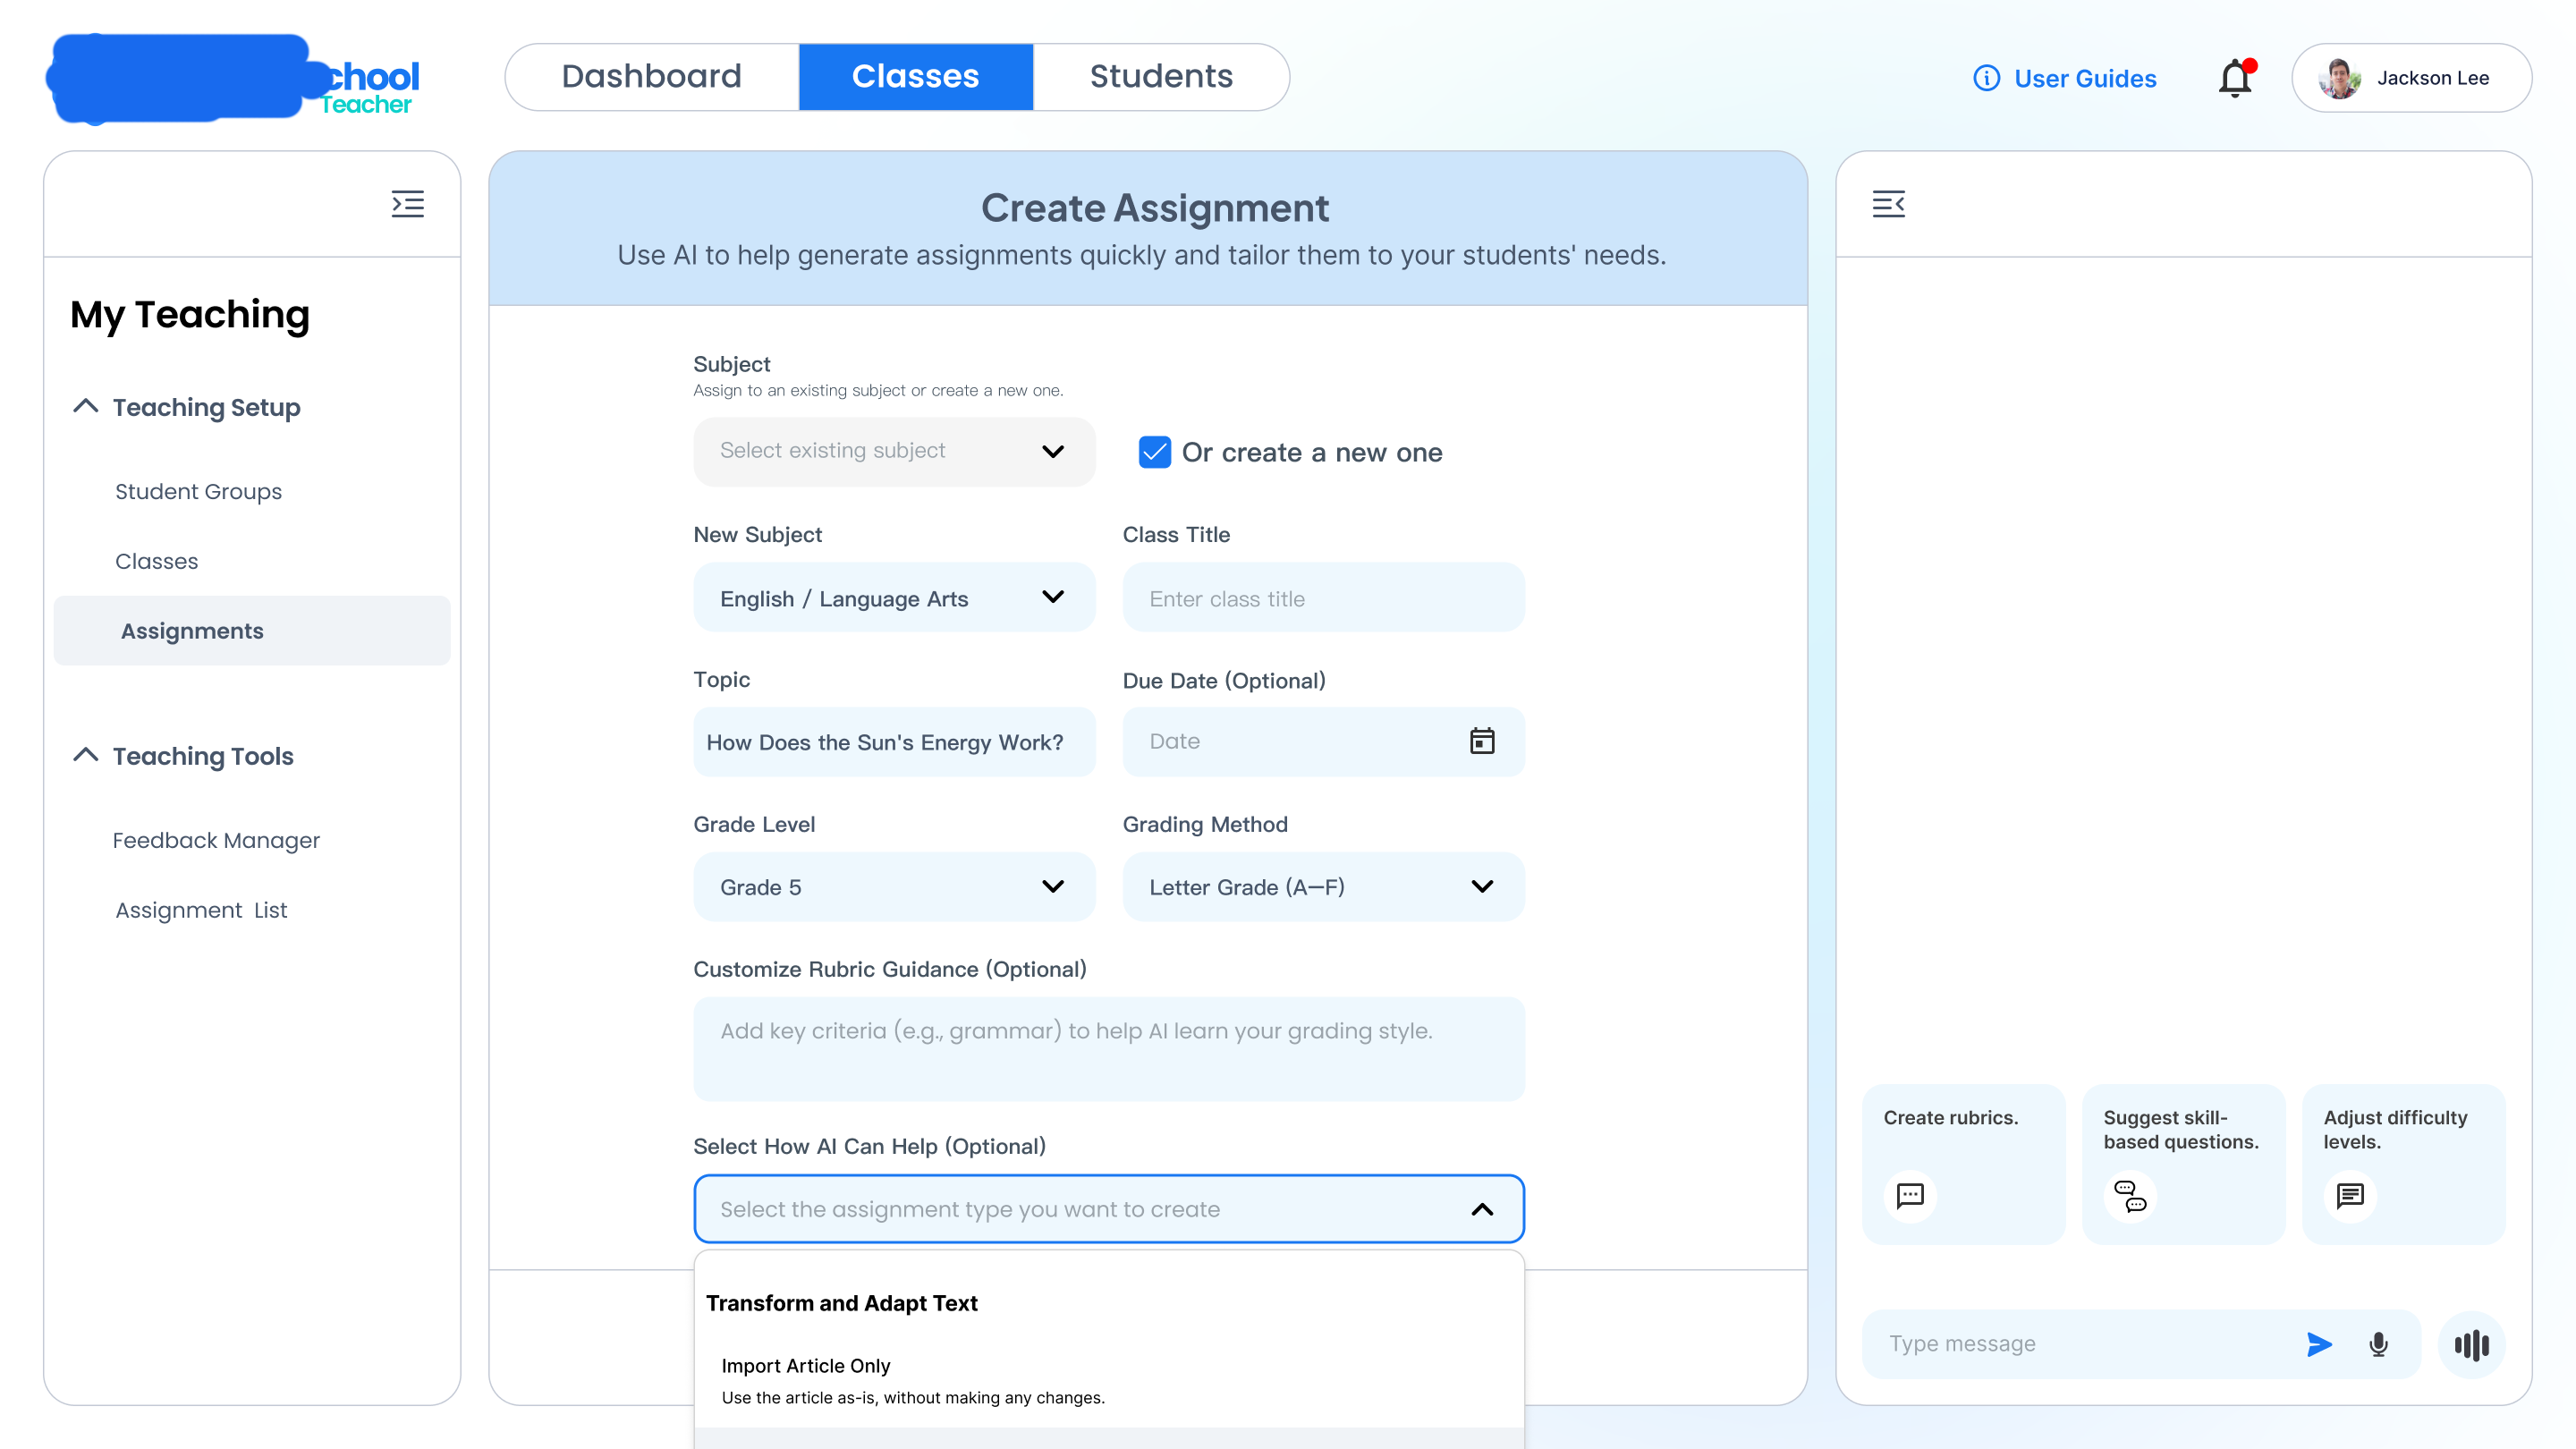The height and width of the screenshot is (1449, 2576).
Task: Click the Create rubrics suggestion card
Action: [1963, 1164]
